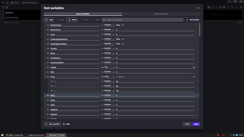Open type dropdown for TestVar variable
This screenshot has height=137, width=244.
[109, 67]
